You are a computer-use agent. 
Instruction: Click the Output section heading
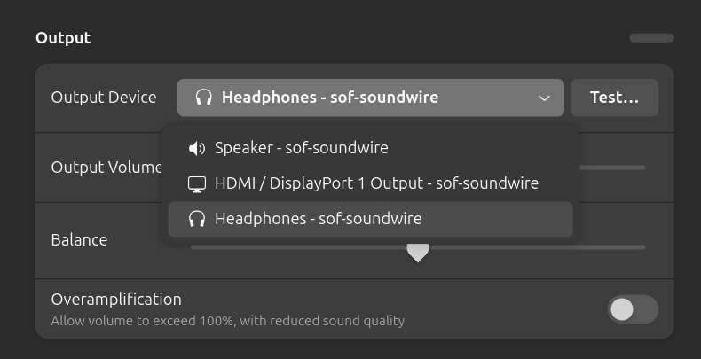[63, 38]
